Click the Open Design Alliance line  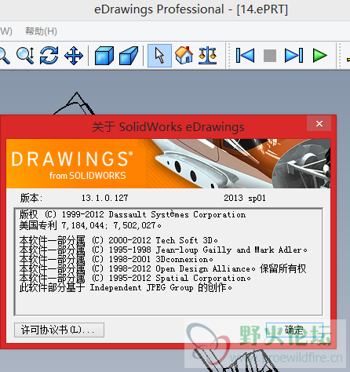click(162, 268)
